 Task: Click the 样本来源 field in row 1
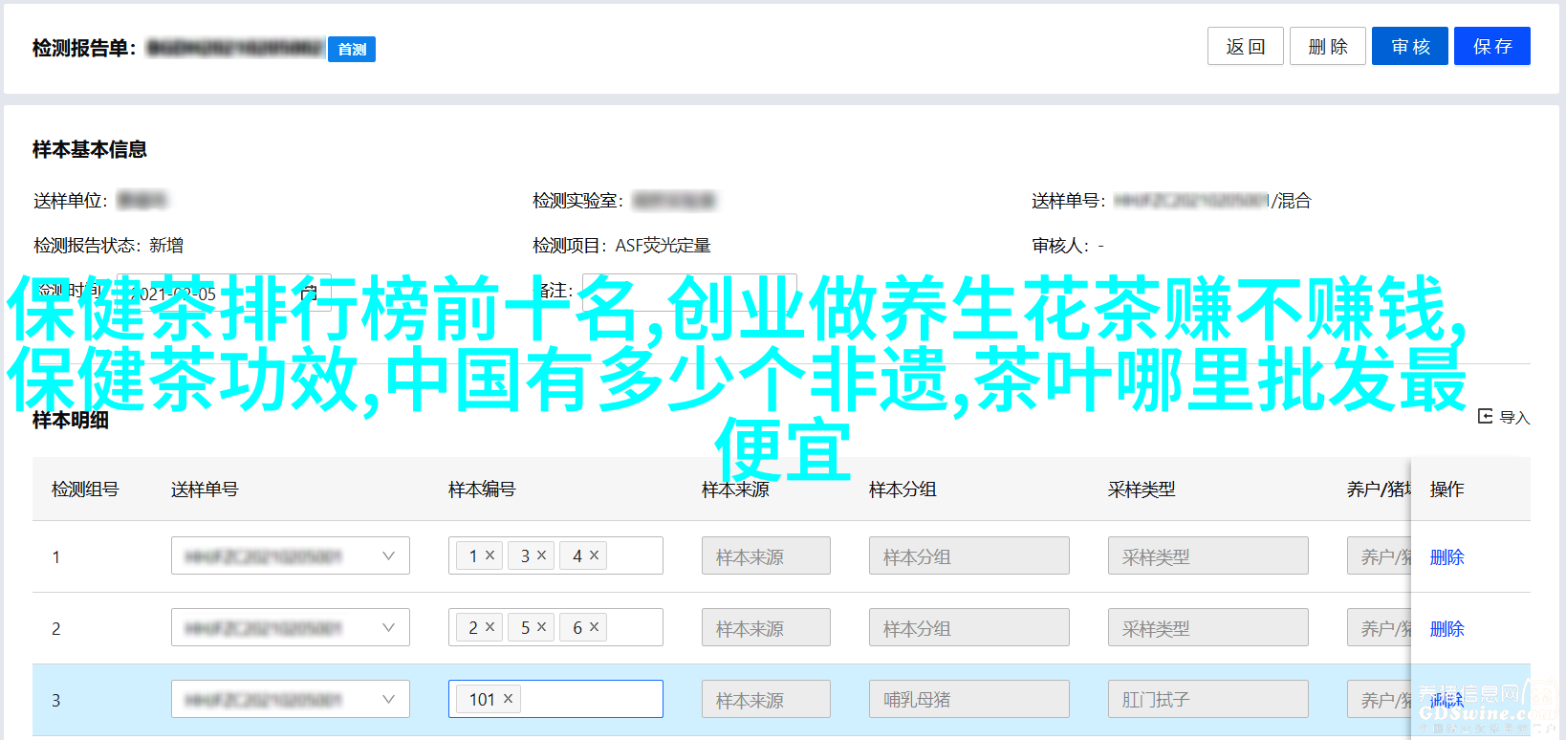click(x=765, y=556)
